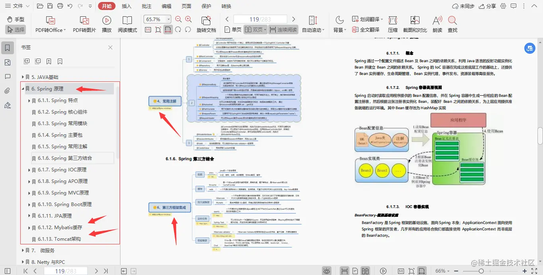543x275 pixels.
Task: Set actual size 1:1 in the ribbon
Action: tap(148, 30)
